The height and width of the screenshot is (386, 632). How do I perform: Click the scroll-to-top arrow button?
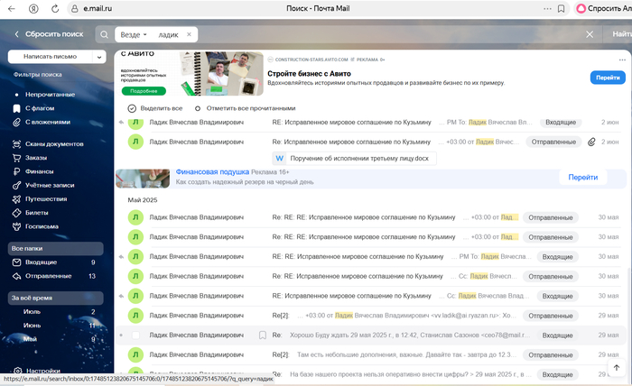tap(617, 367)
